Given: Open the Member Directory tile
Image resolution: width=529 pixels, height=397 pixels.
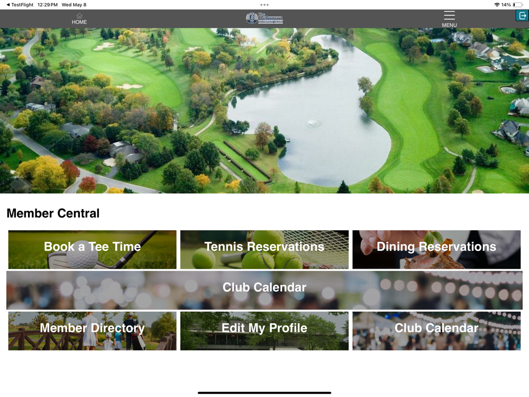Looking at the screenshot, I should [92, 331].
